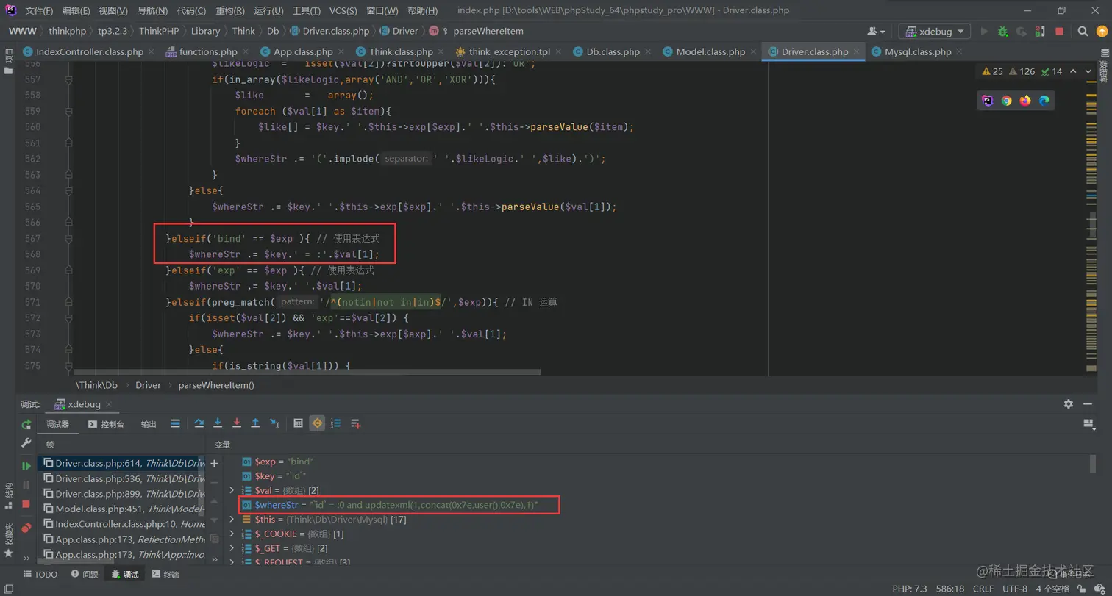Switch to the 控制台 console tab
The width and height of the screenshot is (1112, 596).
tap(106, 424)
